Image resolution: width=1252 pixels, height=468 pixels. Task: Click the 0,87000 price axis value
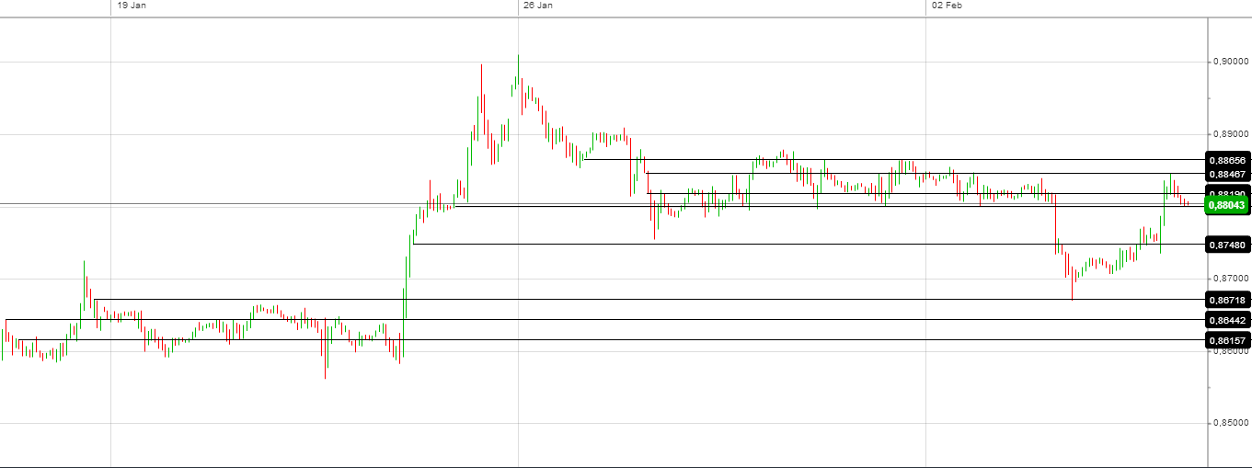pos(1232,279)
